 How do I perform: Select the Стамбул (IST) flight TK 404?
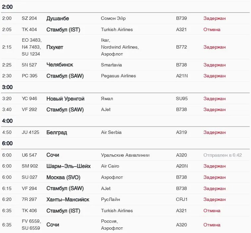(125, 29)
